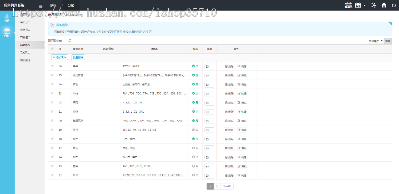This screenshot has height=194, width=399.
Task: Toggle the 否 filter status for Id 17
Action: click(195, 148)
